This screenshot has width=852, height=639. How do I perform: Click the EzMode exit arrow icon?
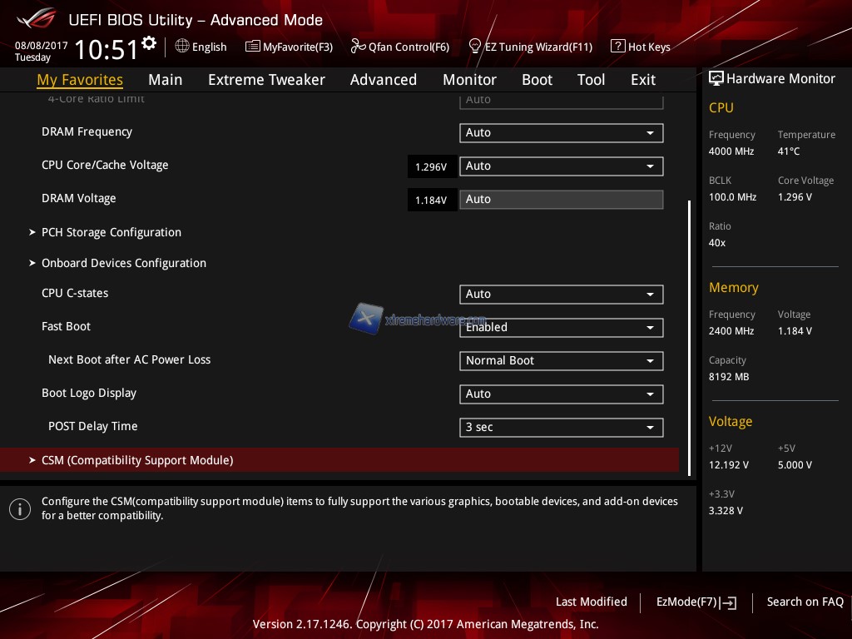[x=729, y=602]
